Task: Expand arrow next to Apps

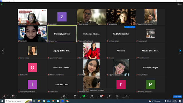Action: pos(120,96)
